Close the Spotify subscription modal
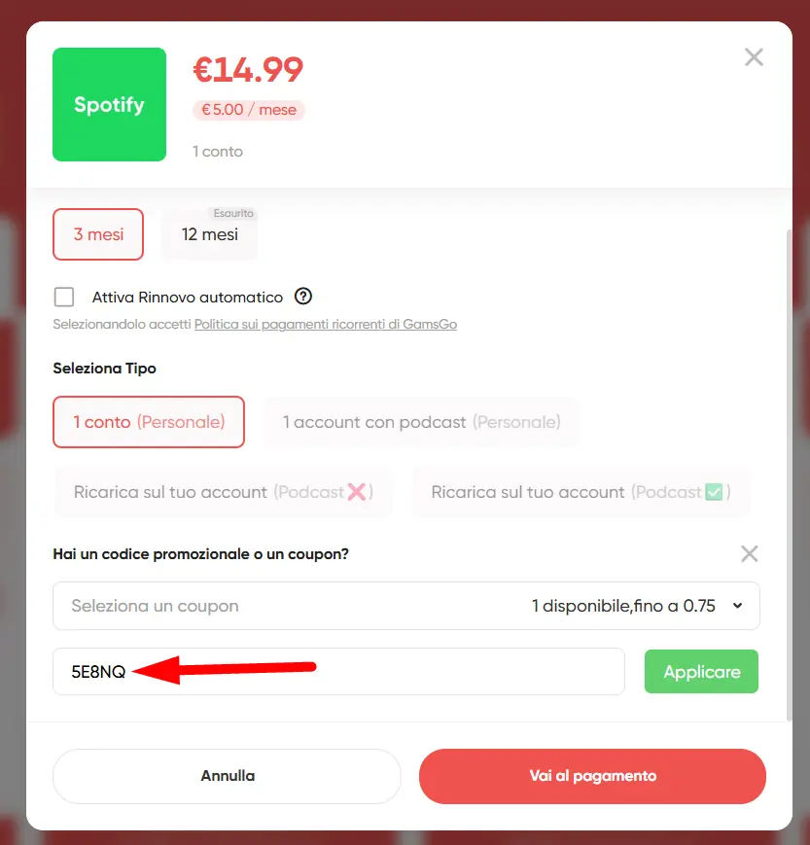810x845 pixels. point(754,56)
